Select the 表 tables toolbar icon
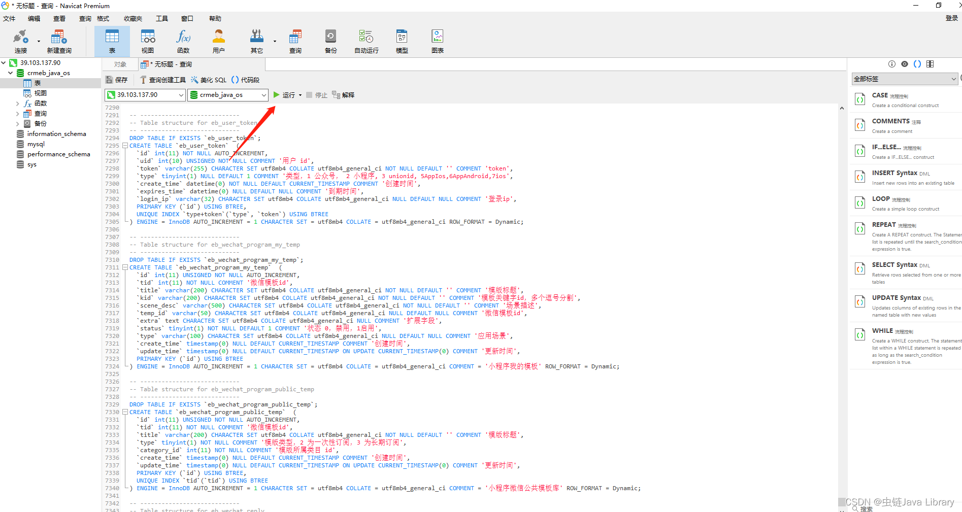Viewport: 962px width, 512px height. [112, 41]
